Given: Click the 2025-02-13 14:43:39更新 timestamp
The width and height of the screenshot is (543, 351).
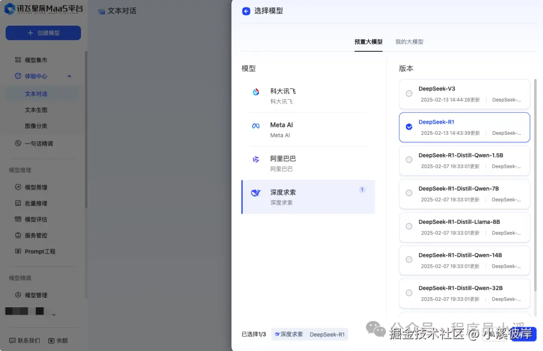Looking at the screenshot, I should click(450, 133).
